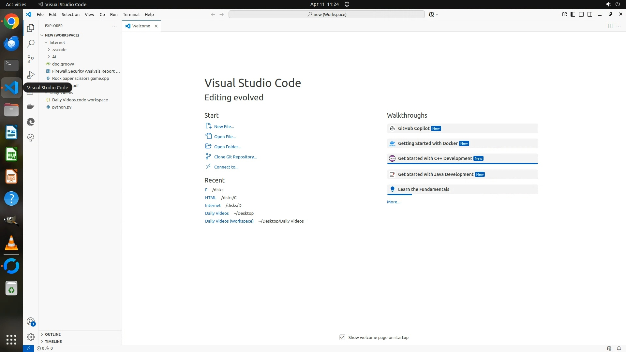Expand the .vscode folder
This screenshot has height=352, width=626.
59,50
